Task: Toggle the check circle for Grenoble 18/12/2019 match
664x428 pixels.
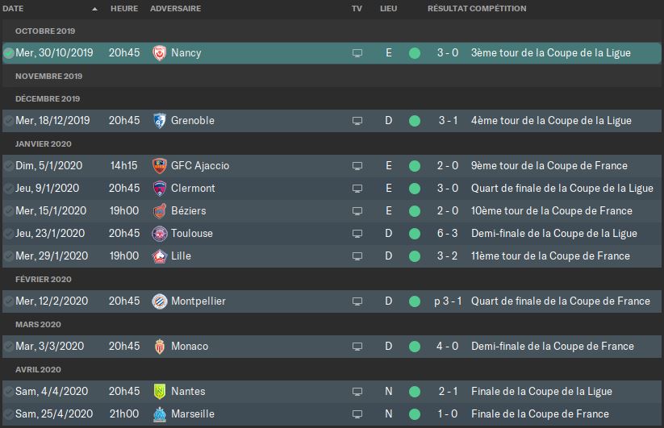Action: (8, 121)
